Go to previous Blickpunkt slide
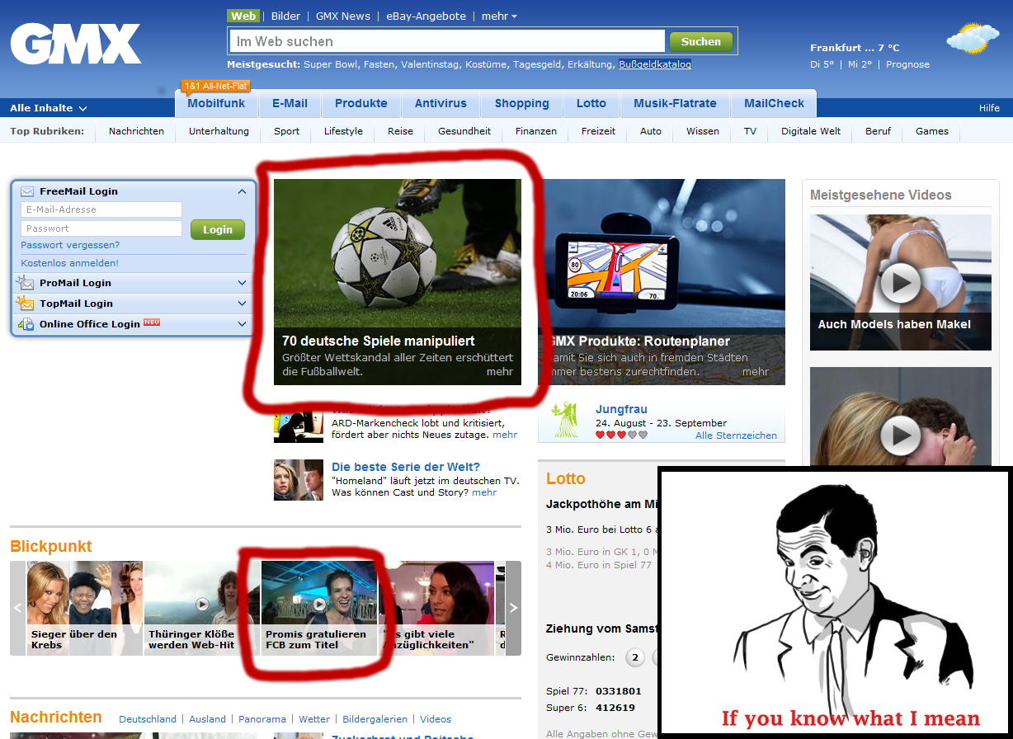Screen dimensions: 1013x739 pyautogui.click(x=18, y=608)
